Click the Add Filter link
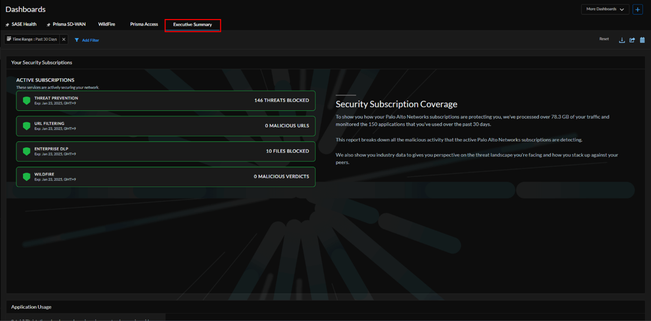Image resolution: width=651 pixels, height=321 pixels. [x=87, y=40]
